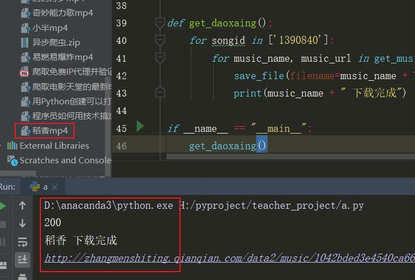Move up the stack trace with up arrow
Viewport: 415px width, 280px height.
coord(22,205)
